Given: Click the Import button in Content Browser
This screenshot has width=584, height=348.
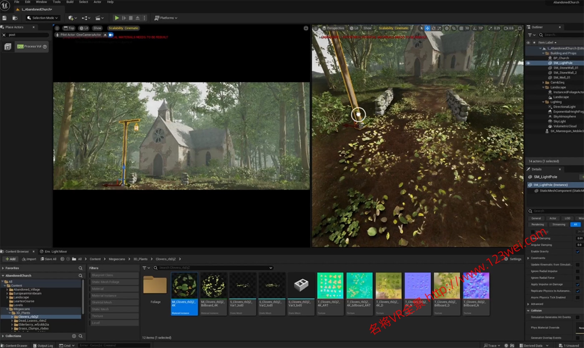Looking at the screenshot, I should [x=29, y=259].
